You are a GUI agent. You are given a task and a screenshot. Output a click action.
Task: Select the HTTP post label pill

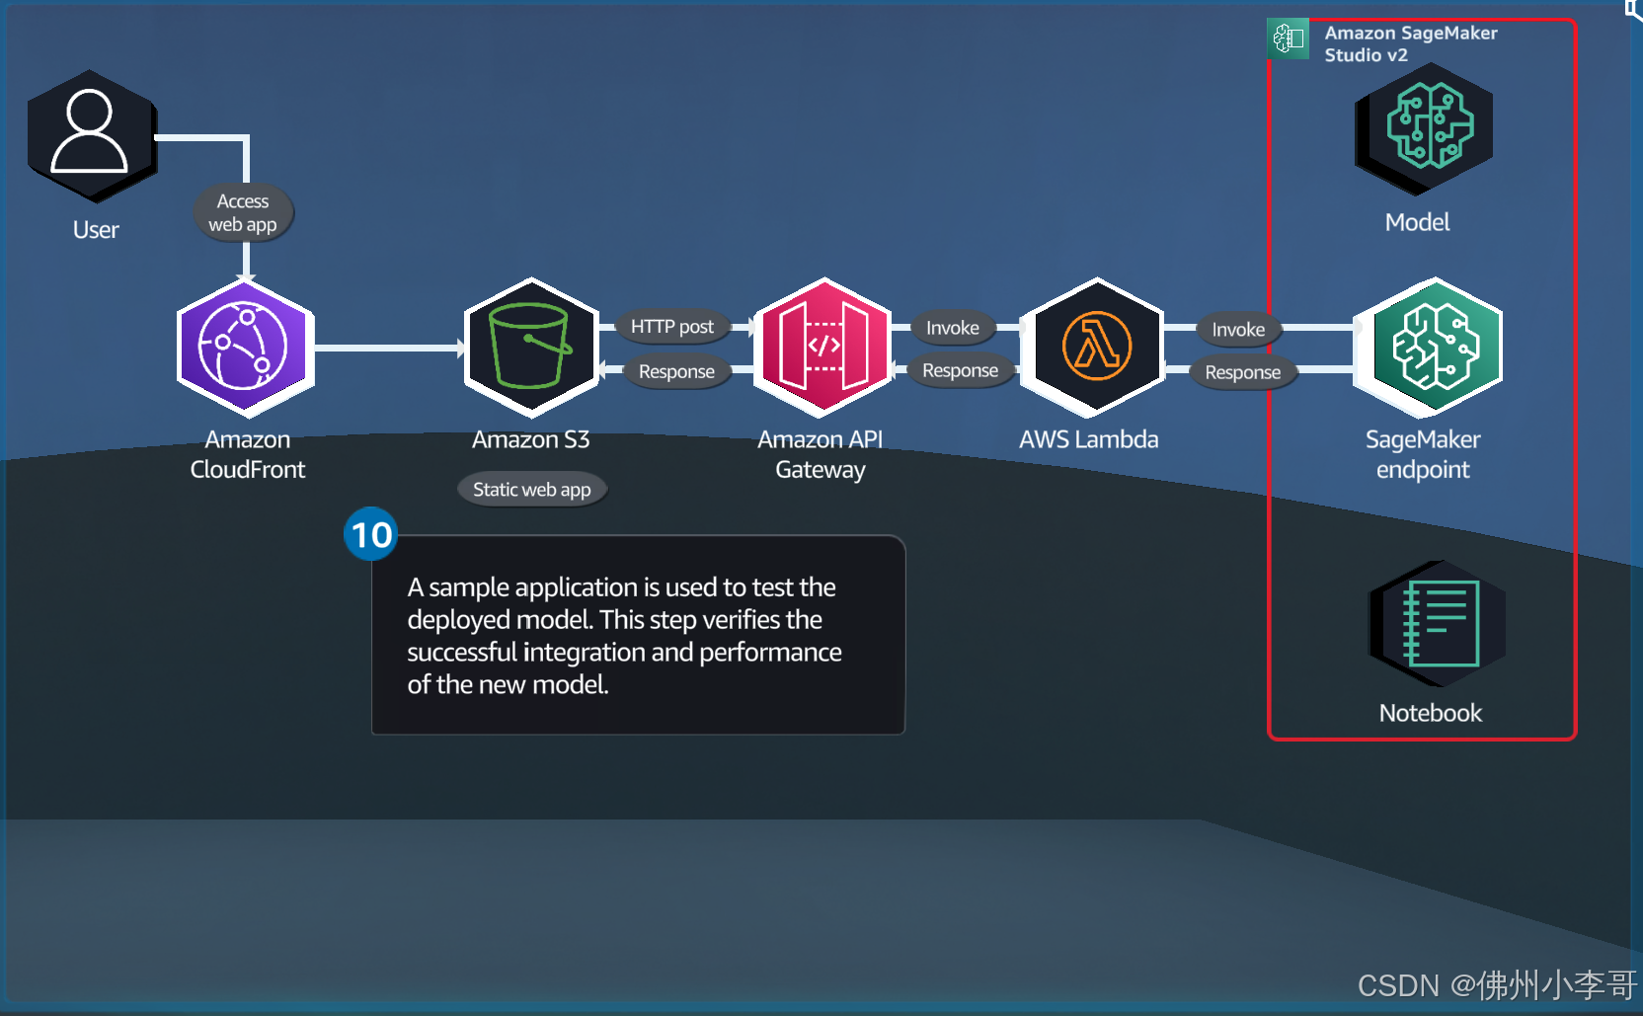coord(672,327)
